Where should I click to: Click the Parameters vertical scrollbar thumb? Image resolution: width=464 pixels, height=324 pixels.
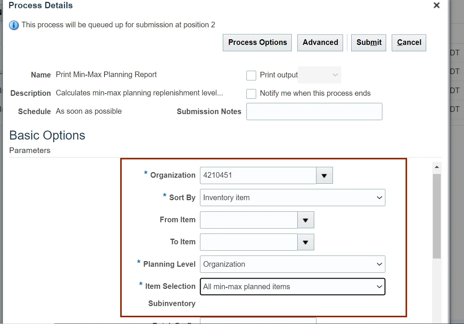(x=437, y=216)
